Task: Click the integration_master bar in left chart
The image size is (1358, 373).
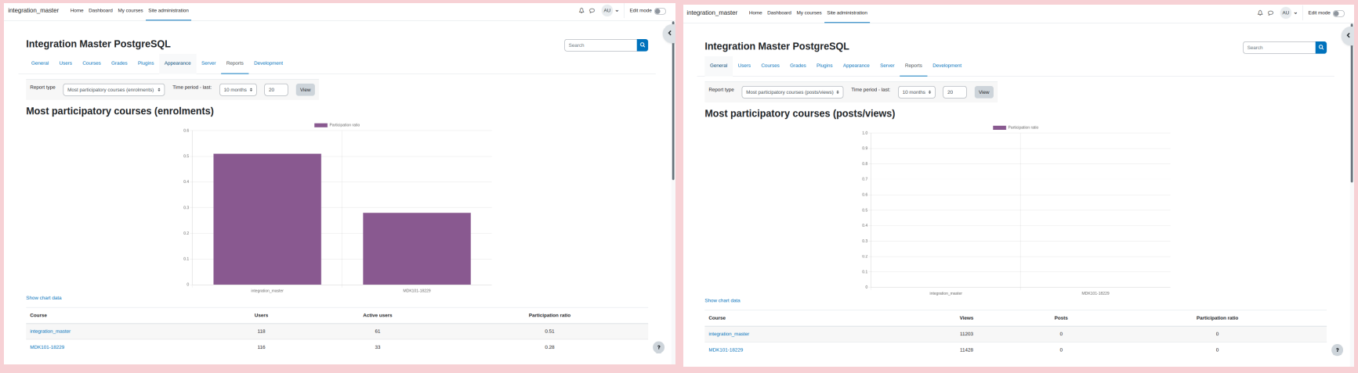Action: point(267,219)
